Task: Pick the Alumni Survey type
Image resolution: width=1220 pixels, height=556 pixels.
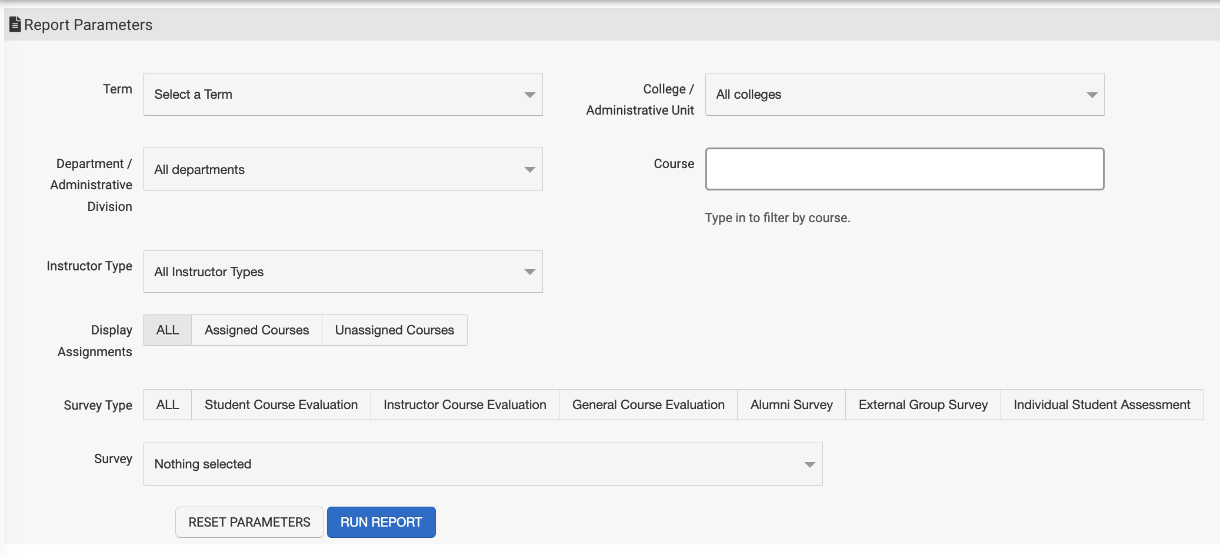Action: (x=791, y=405)
